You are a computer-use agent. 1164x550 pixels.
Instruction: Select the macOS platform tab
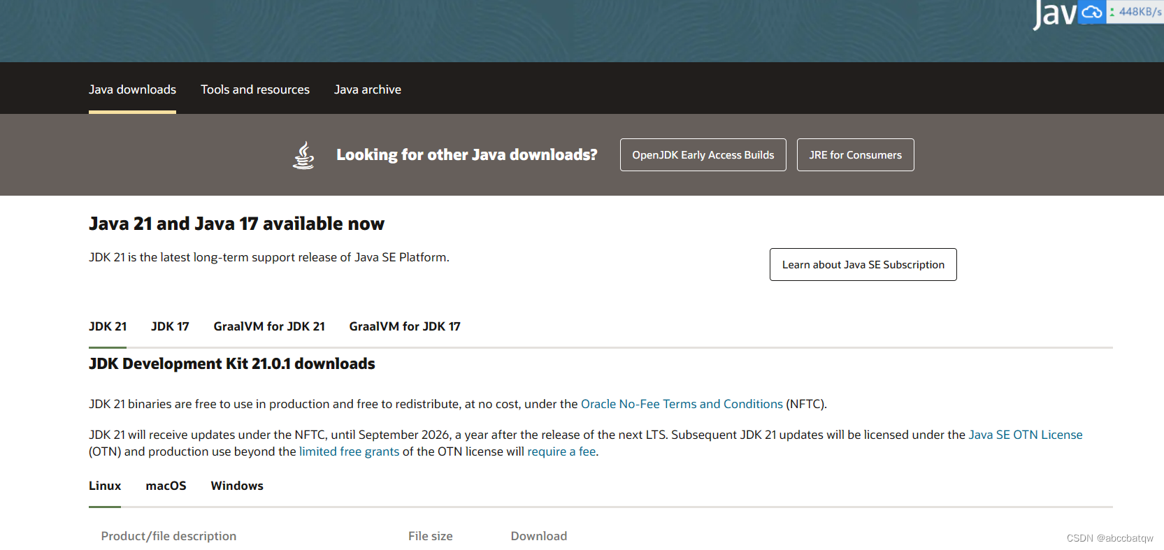pos(166,486)
